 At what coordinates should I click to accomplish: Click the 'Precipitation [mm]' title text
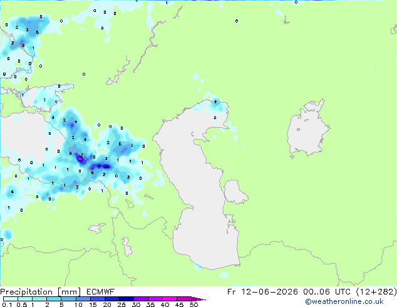[41, 292]
